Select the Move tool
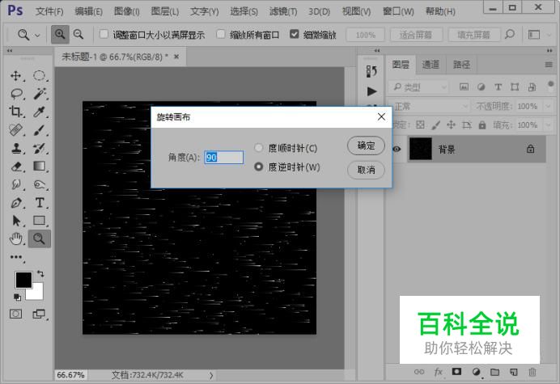Screen dimensions: 560x384 pos(15,76)
